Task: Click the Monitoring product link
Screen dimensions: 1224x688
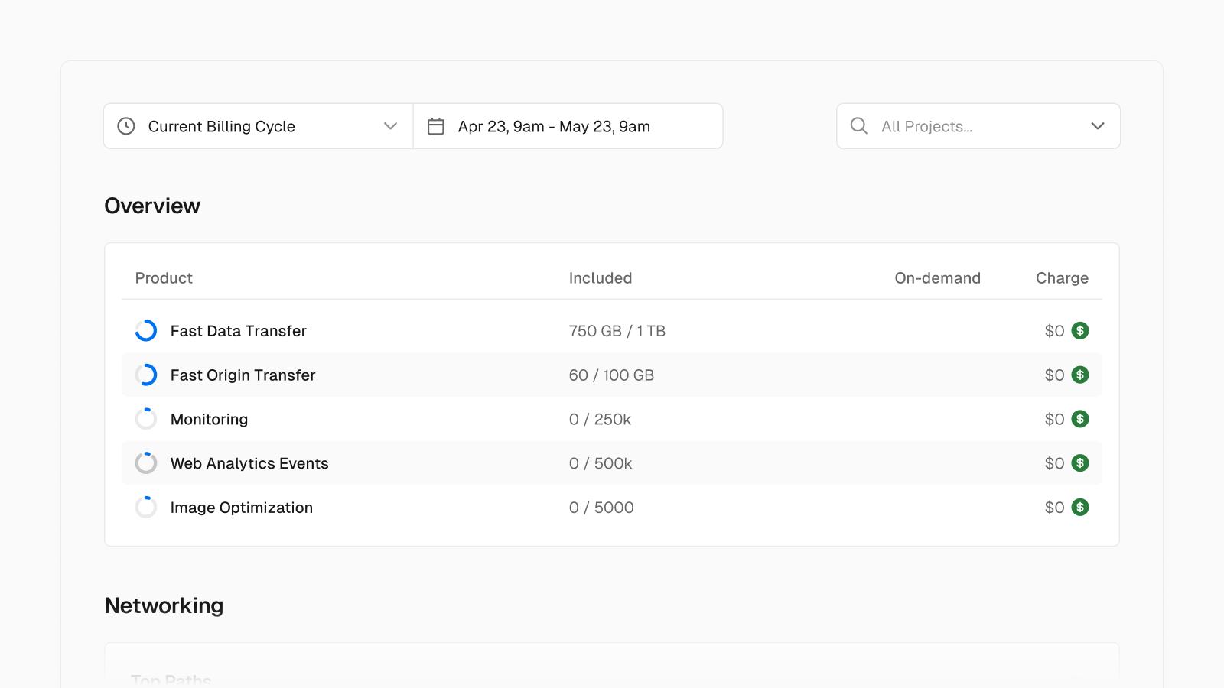Action: click(209, 419)
